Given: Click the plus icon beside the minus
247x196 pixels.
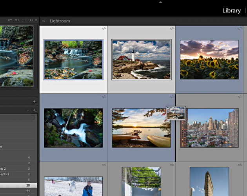Looking at the screenshot, I should (35, 110).
